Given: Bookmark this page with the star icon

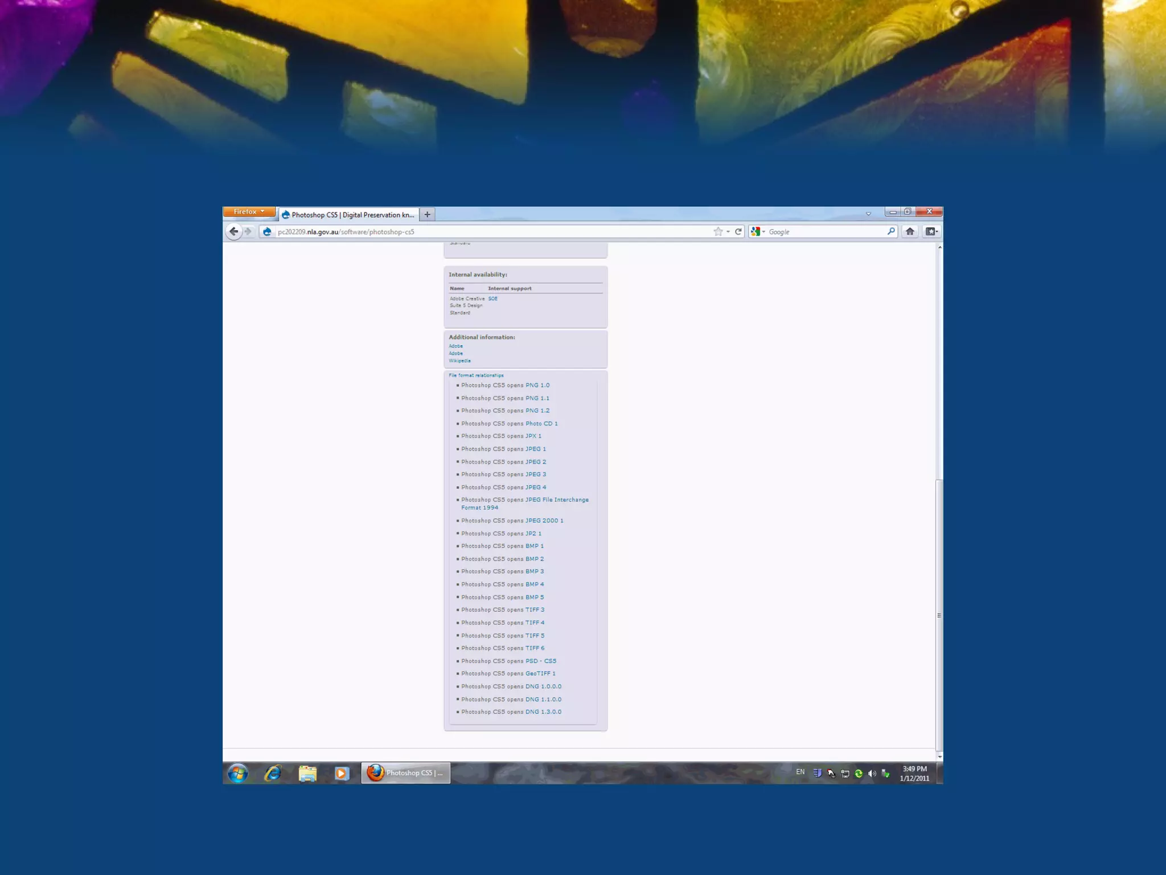Looking at the screenshot, I should [x=718, y=231].
